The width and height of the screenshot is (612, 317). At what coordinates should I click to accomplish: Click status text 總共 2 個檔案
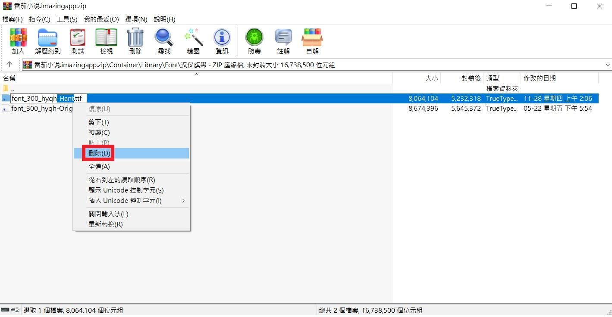pos(339,310)
